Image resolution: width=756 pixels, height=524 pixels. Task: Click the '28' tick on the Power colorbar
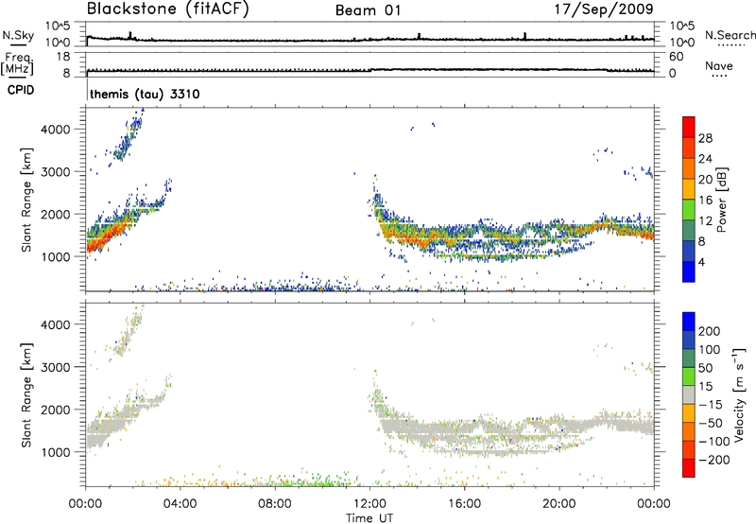(x=705, y=138)
